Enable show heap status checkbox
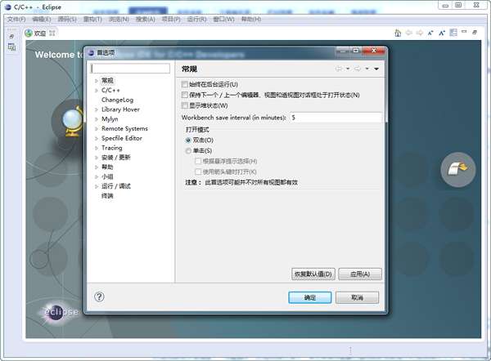The image size is (491, 361). [x=185, y=105]
